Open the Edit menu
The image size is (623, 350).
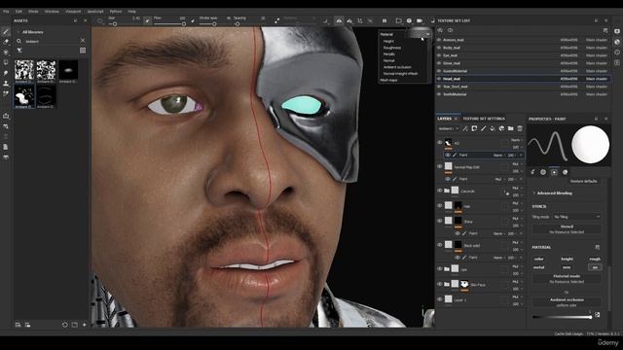coord(18,12)
